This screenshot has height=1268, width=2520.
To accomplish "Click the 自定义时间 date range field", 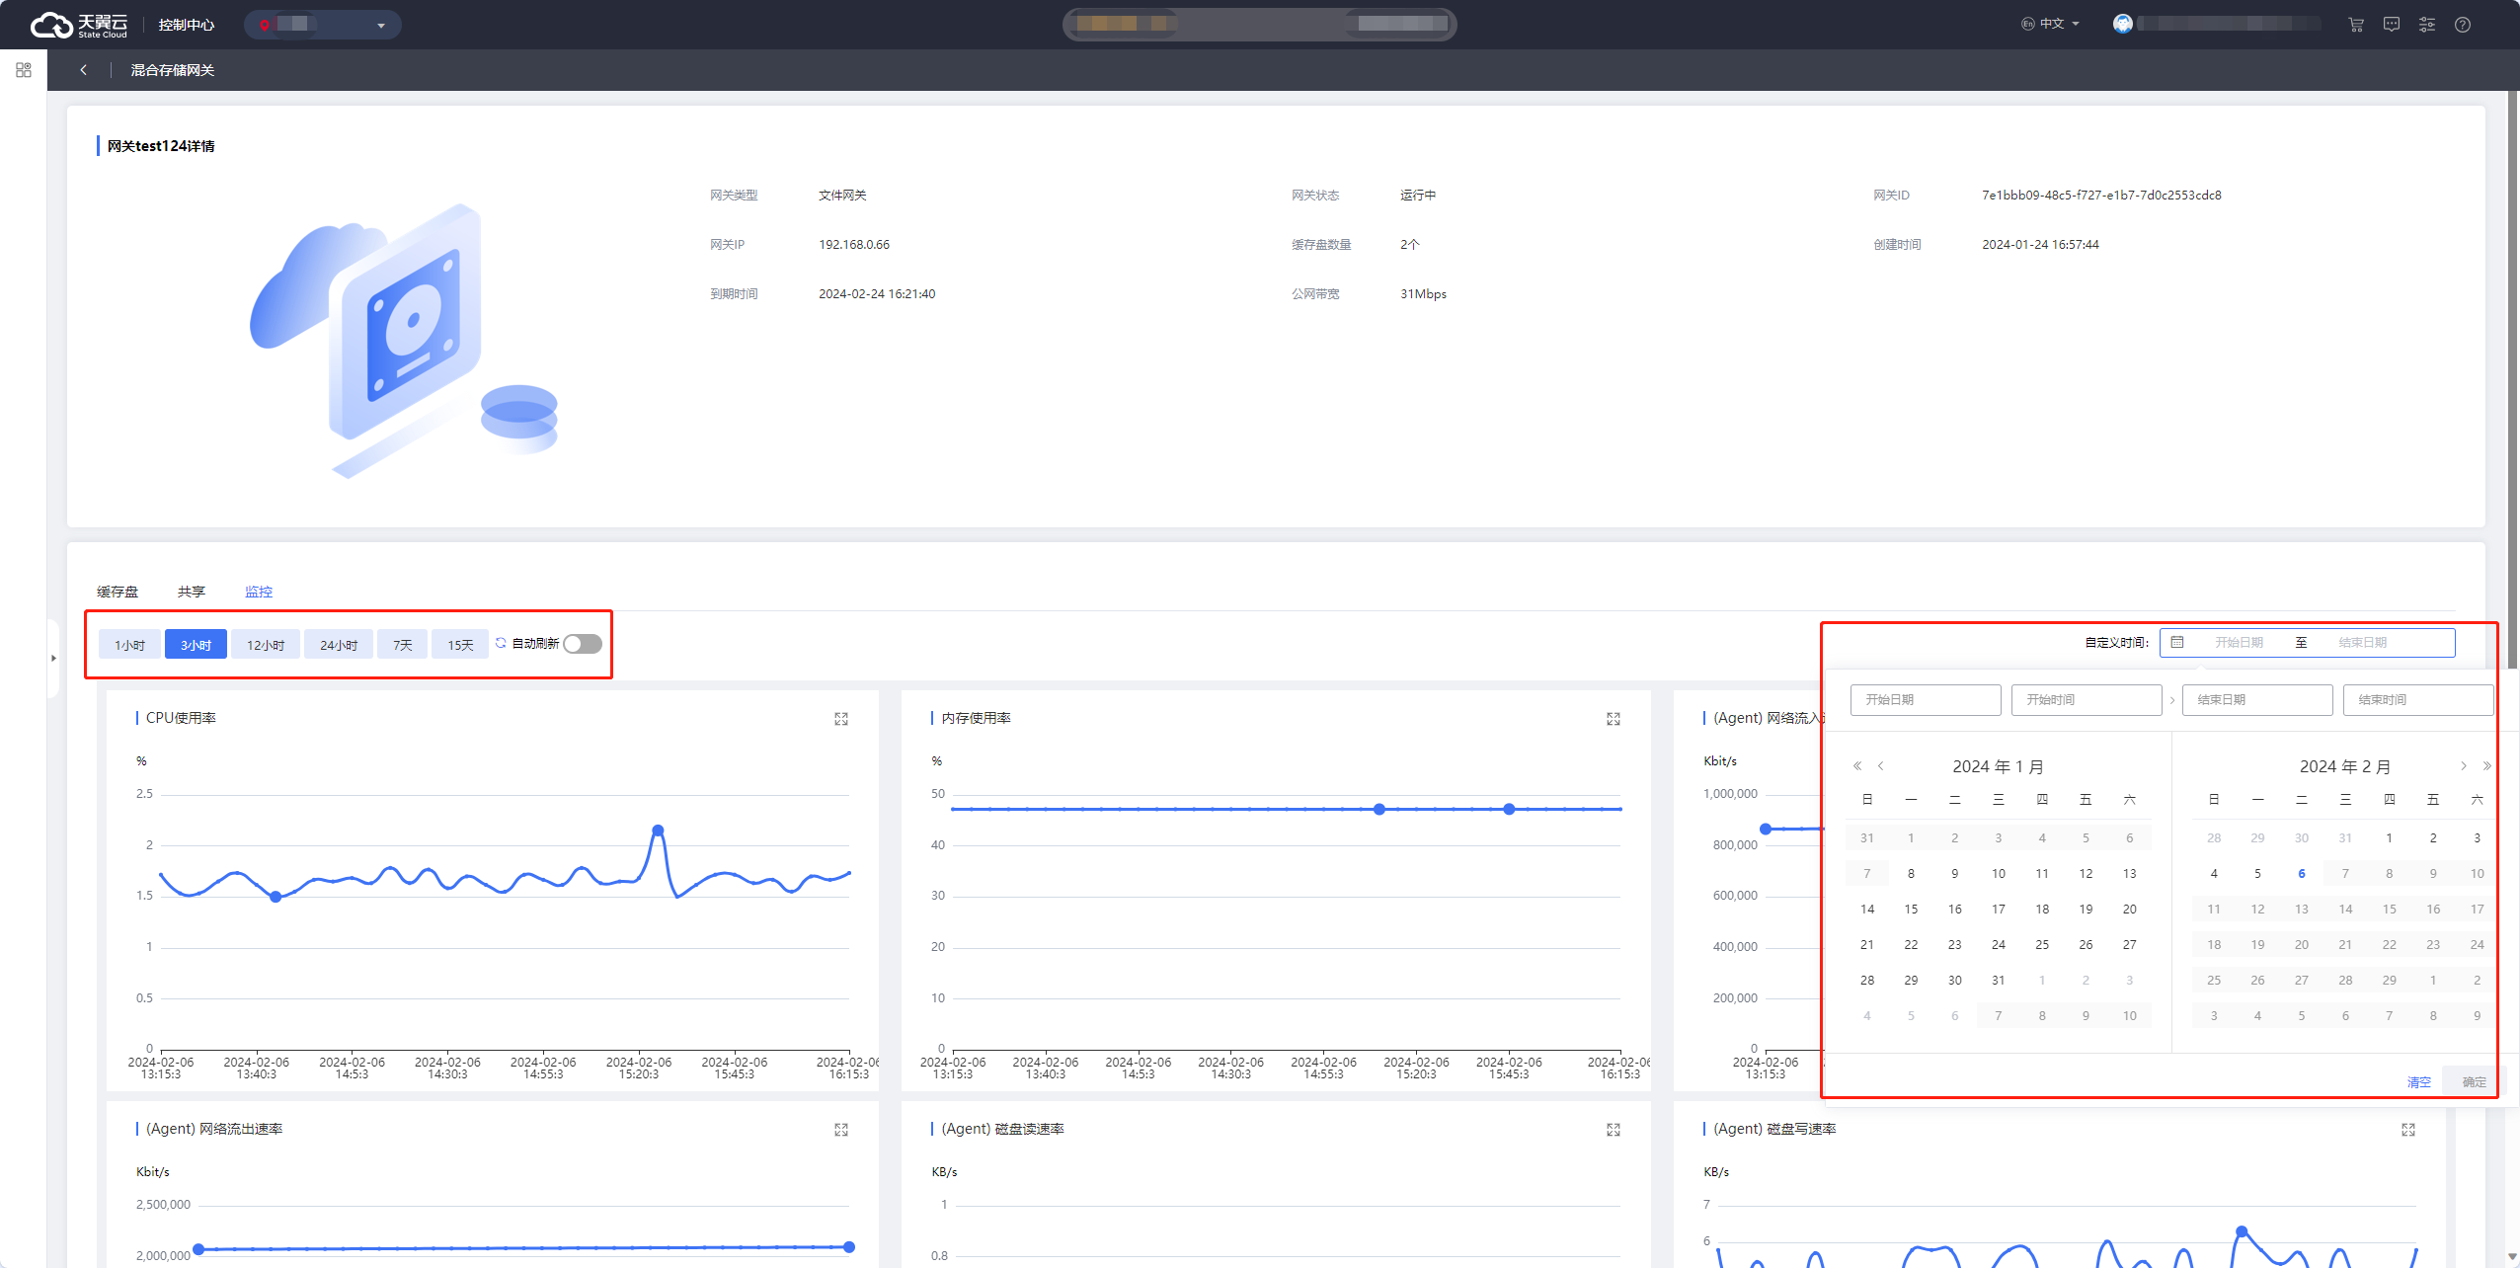I will [x=2307, y=642].
